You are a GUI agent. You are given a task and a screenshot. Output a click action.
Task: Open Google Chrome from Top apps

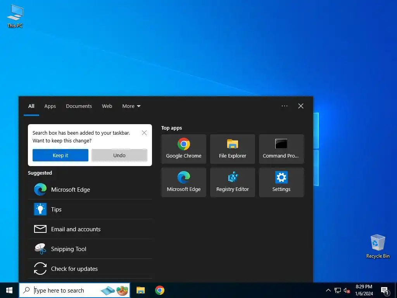click(x=183, y=149)
